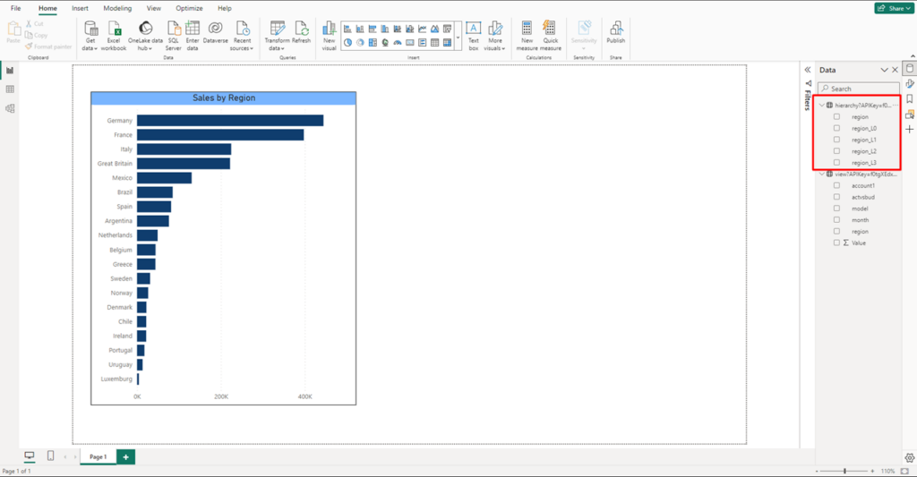Click the zoom out minus button
This screenshot has height=477, width=917.
click(817, 471)
